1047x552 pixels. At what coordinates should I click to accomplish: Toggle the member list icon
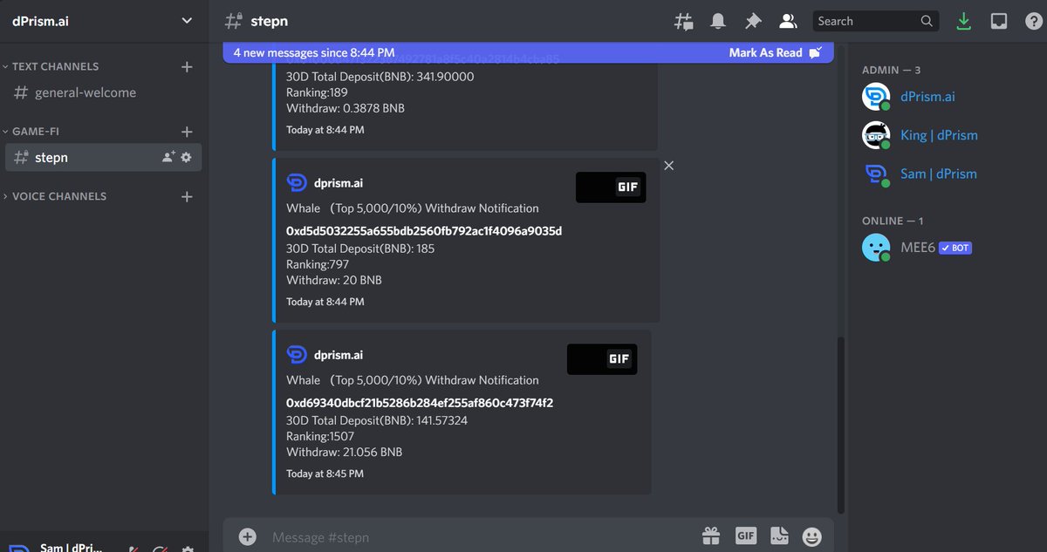click(x=788, y=21)
